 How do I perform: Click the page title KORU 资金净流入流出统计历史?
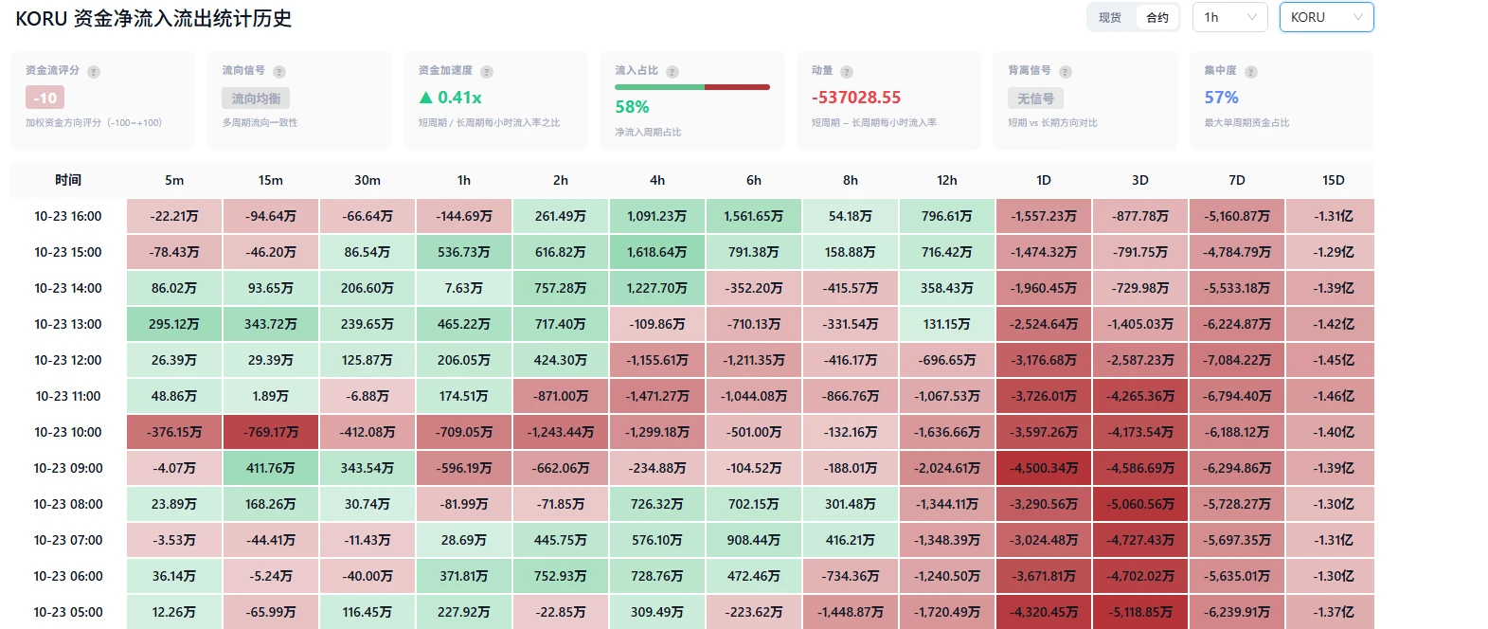pyautogui.click(x=153, y=19)
